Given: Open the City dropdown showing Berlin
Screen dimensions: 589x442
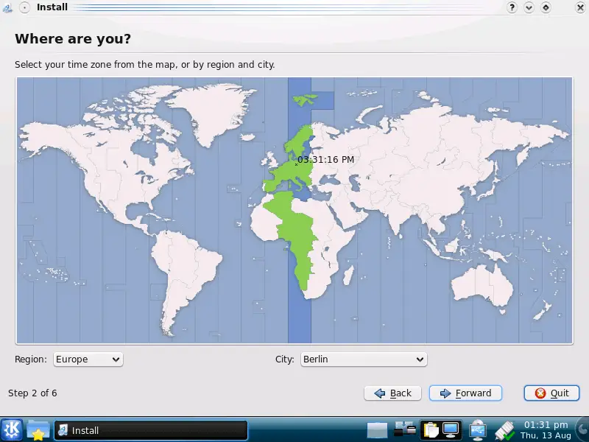Looking at the screenshot, I should (364, 359).
